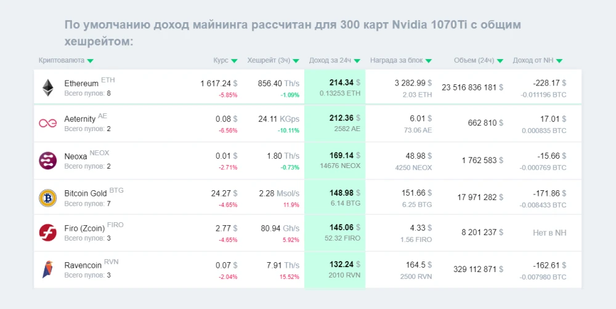Screen dimensions: 616x309
Task: Click the Neoxa purple circle logo
Action: click(47, 161)
